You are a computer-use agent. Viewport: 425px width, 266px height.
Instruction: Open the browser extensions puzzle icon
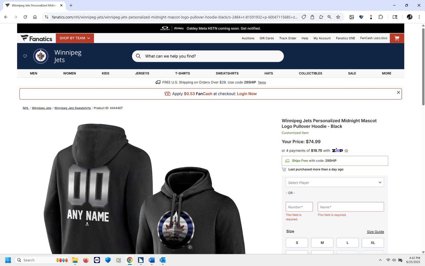click(x=381, y=17)
